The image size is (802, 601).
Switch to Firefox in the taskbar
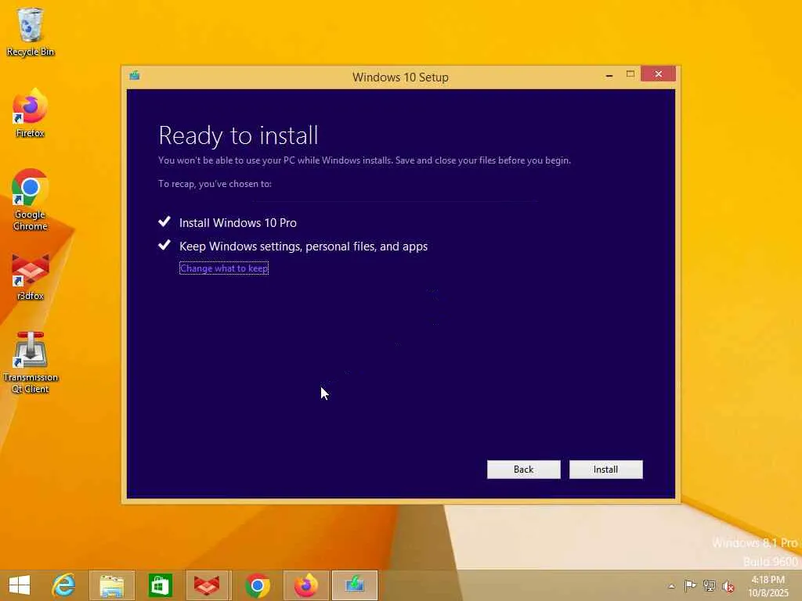point(306,585)
